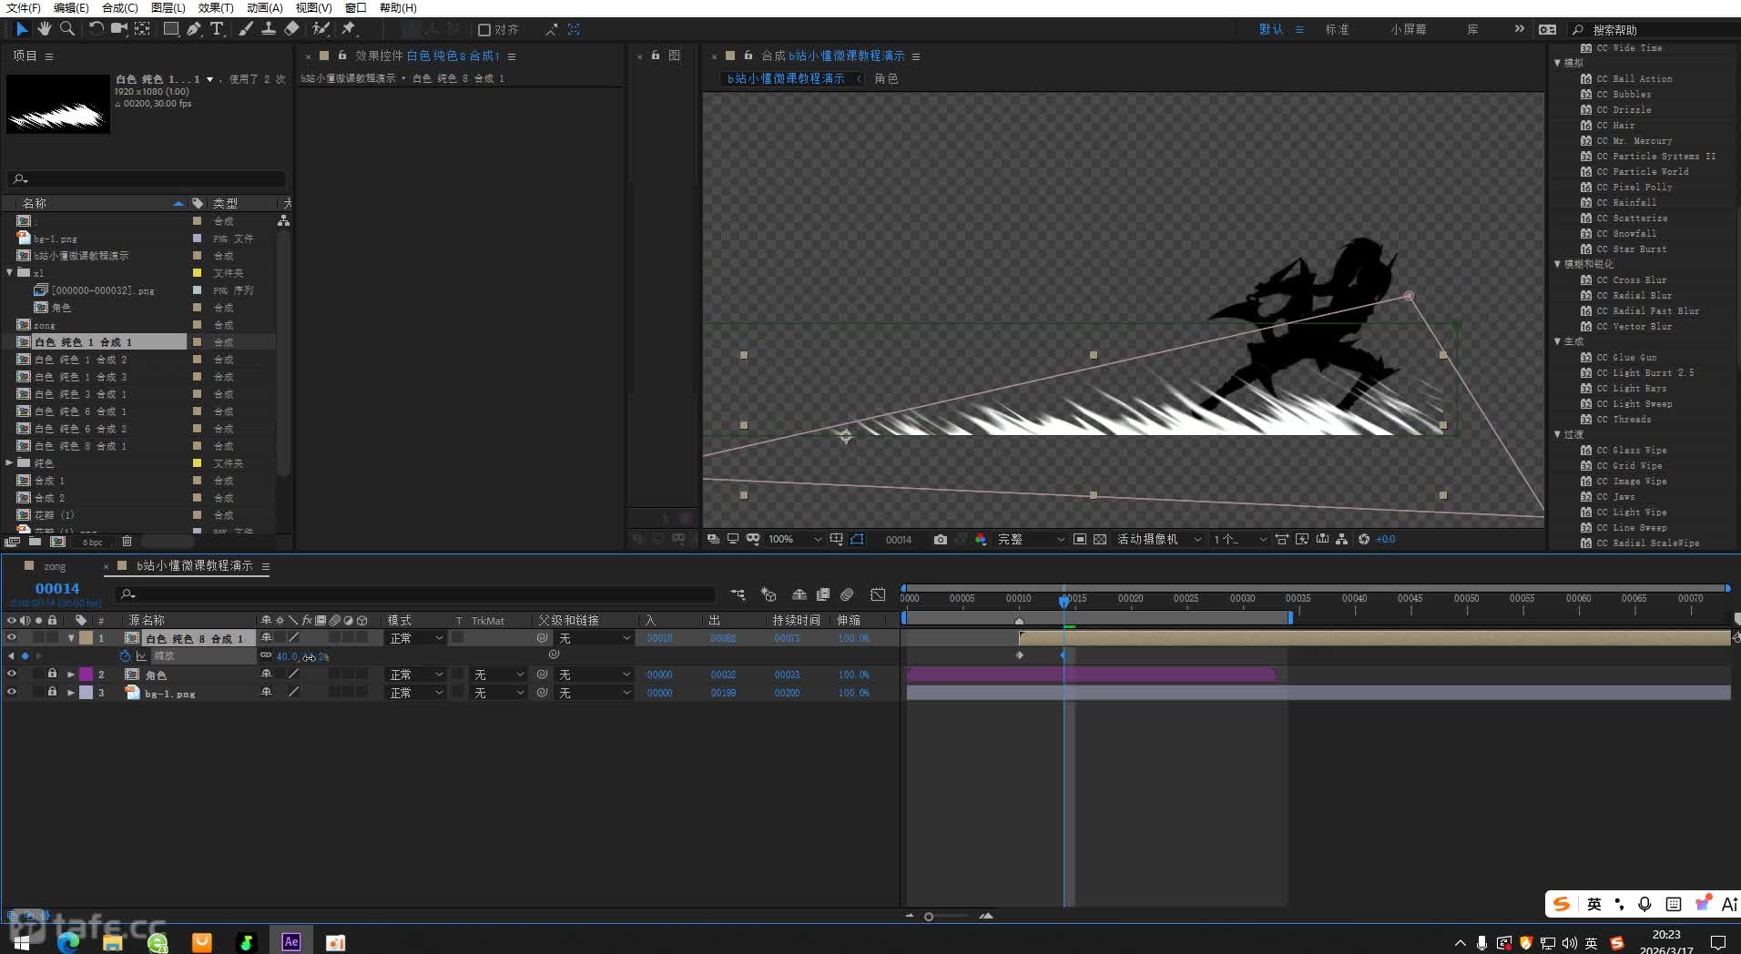The height and width of the screenshot is (954, 1741).
Task: Click the choose grid and guide options icon
Action: [x=836, y=540]
